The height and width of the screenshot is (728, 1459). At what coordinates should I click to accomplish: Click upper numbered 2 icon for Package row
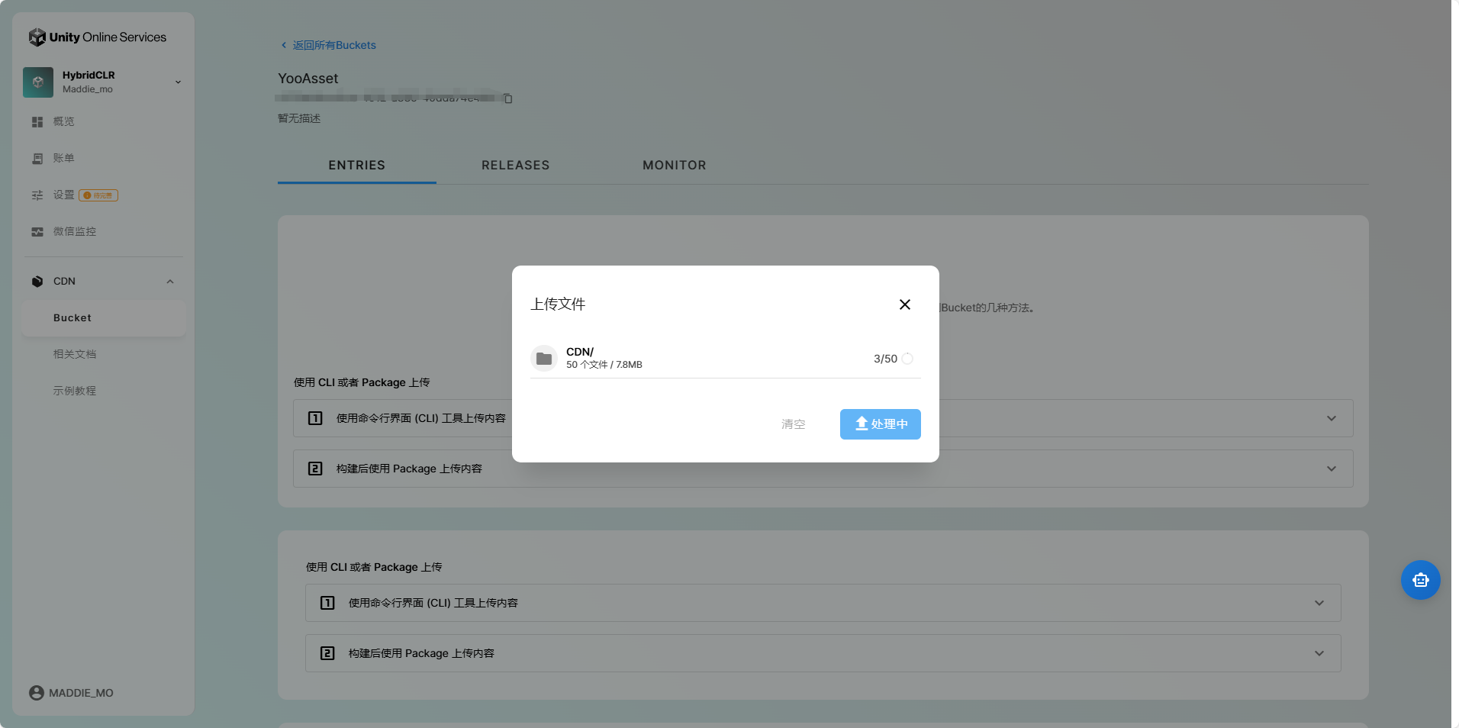[x=315, y=469]
